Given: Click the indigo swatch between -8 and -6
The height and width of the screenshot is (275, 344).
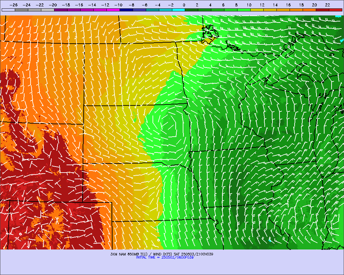Looking at the screenshot, I should 139,10.
